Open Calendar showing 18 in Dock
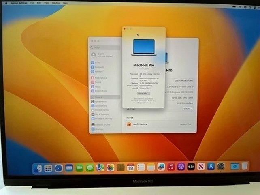 [x=131, y=167]
